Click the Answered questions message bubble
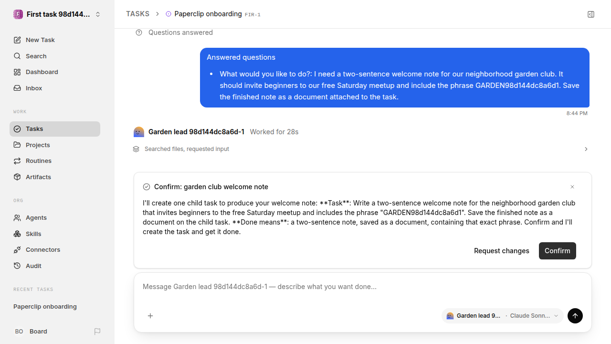This screenshot has width=611, height=344. pos(395,77)
